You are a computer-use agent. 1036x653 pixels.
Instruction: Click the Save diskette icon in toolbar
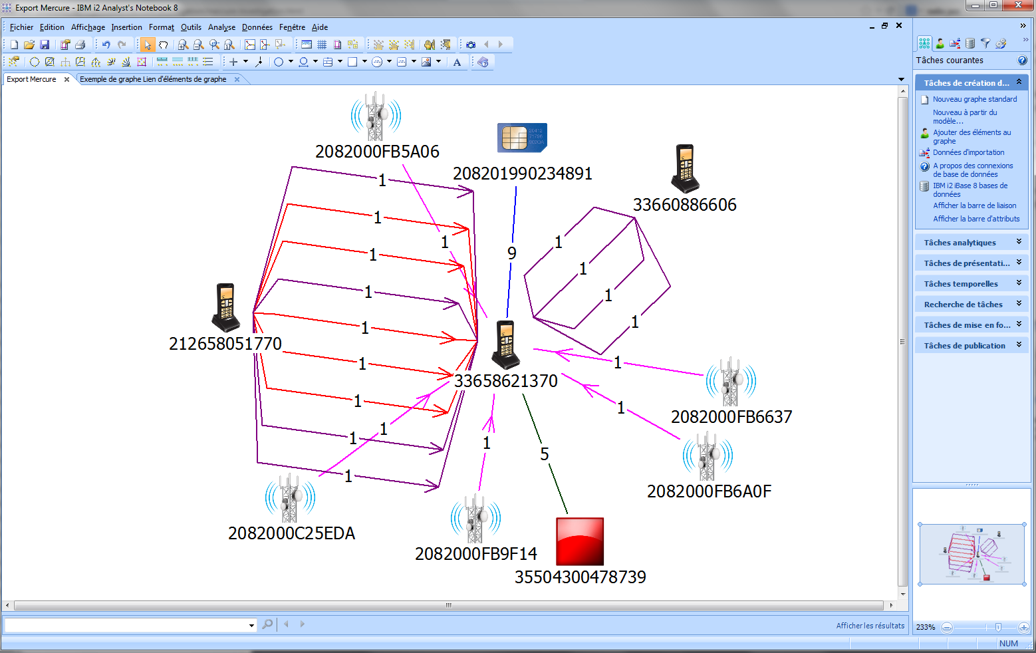(45, 45)
